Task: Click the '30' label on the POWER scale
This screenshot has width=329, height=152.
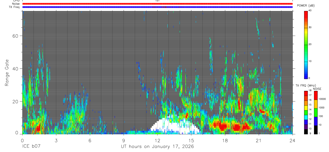Action: 309,27
